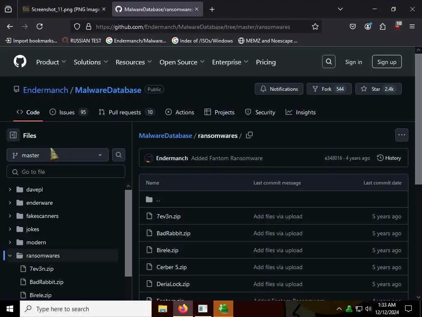
Task: Click Endermanch avatar in commit bar
Action: pyautogui.click(x=148, y=158)
